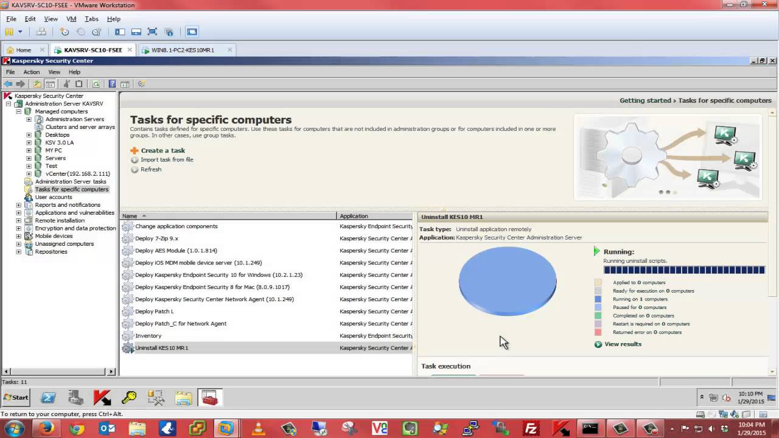Screen dimensions: 779x438
Task: Open PowerShell from the guest taskbar
Action: (48, 398)
